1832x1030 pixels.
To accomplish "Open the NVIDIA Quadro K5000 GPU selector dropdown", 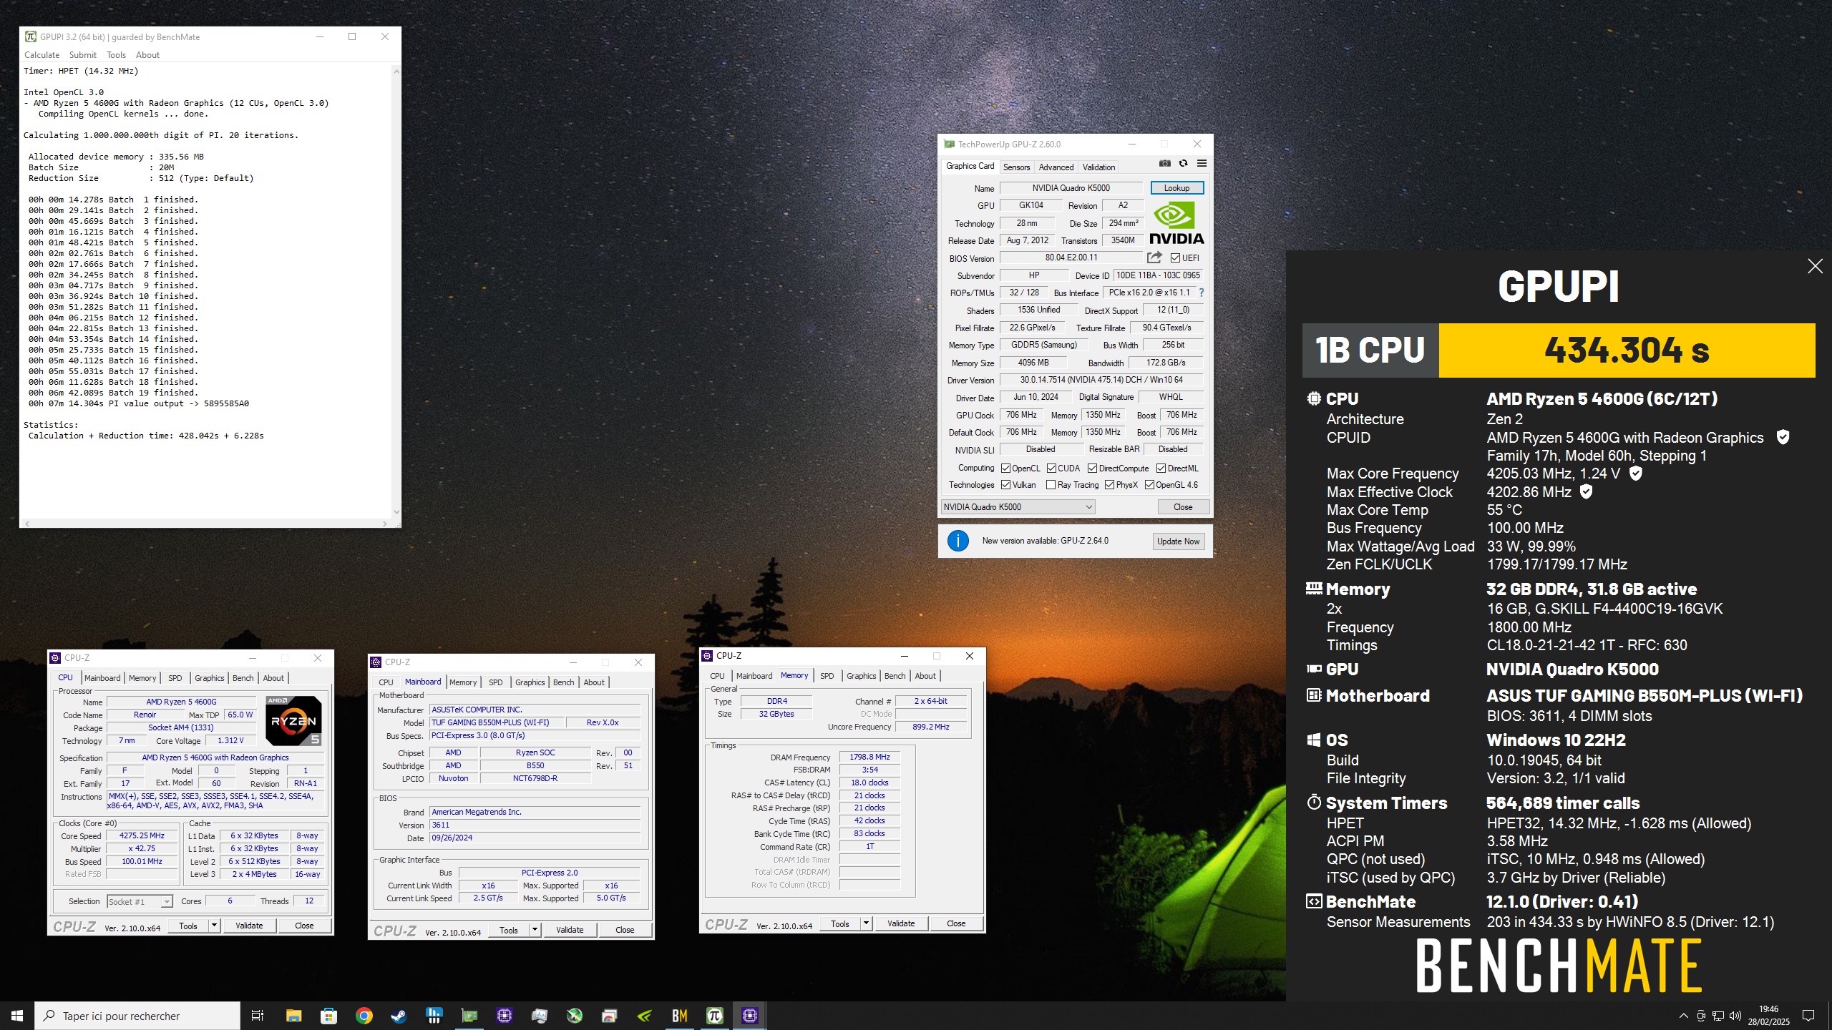I will [x=1018, y=507].
